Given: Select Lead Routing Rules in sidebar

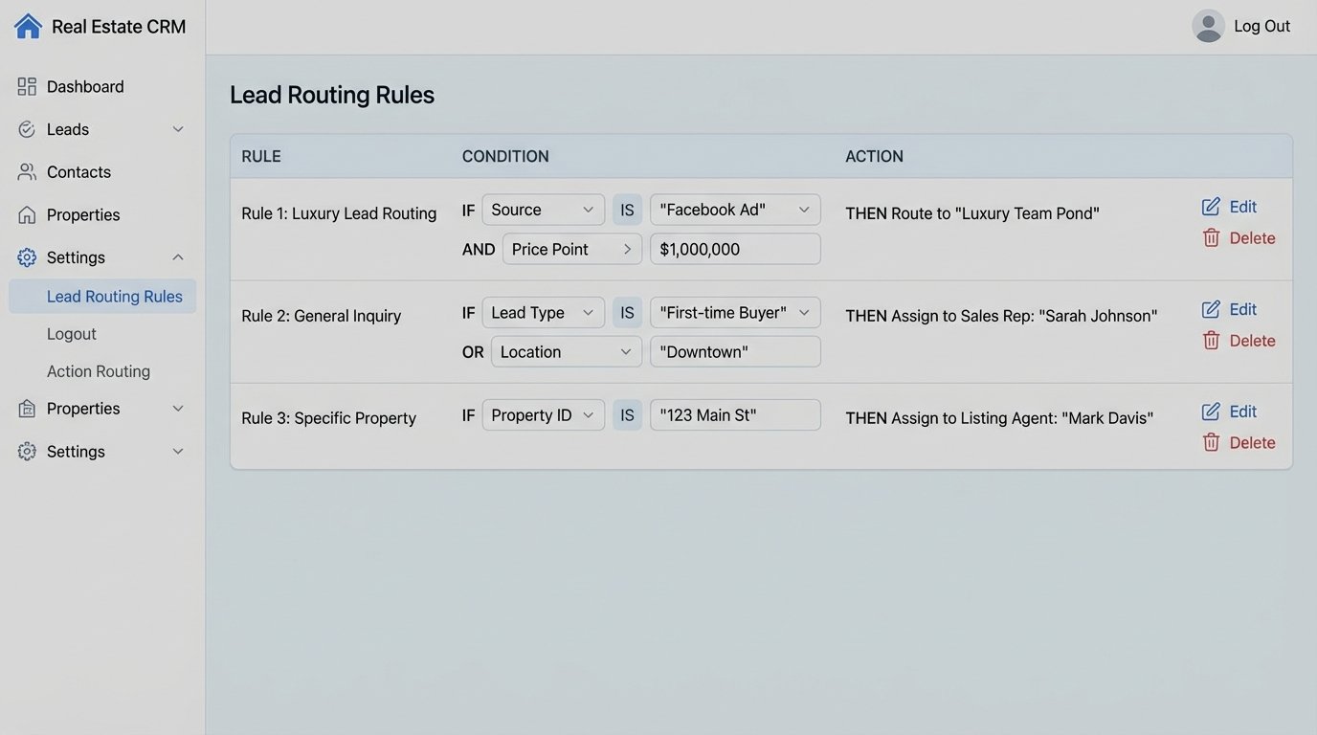Looking at the screenshot, I should click(114, 296).
